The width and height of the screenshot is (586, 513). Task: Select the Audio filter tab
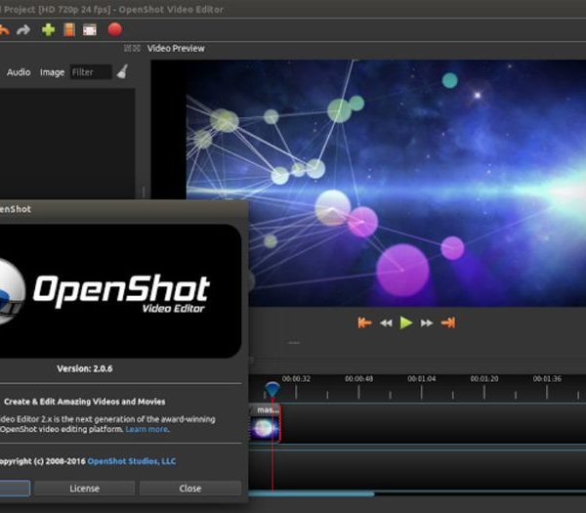pyautogui.click(x=19, y=72)
